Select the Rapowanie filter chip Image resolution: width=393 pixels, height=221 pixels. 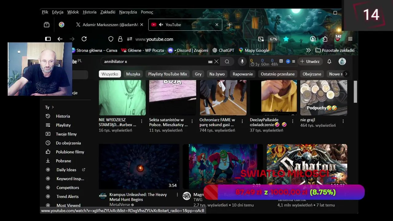(x=243, y=74)
